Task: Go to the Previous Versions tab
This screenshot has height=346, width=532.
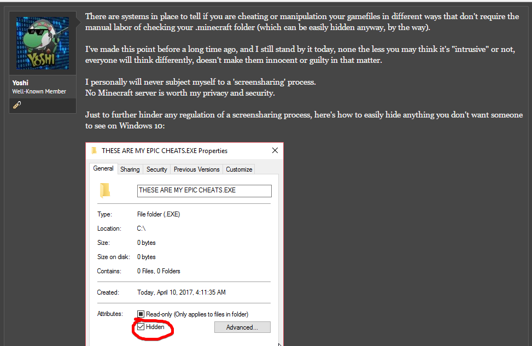Action: (x=196, y=169)
